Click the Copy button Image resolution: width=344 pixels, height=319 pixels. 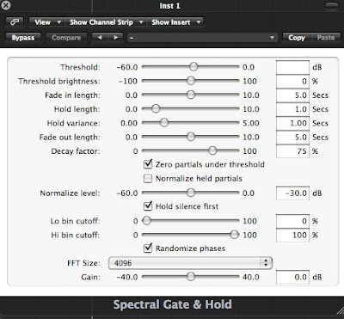[x=297, y=38]
